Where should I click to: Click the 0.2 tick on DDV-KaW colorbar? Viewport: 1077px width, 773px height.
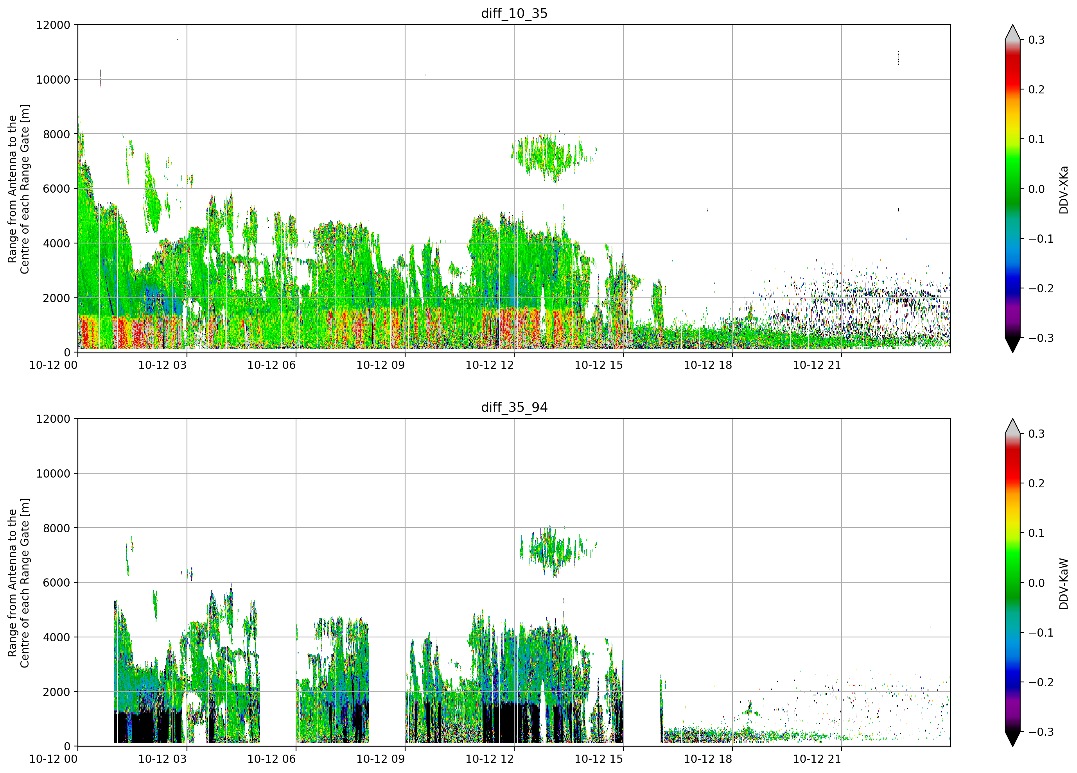(x=1036, y=483)
